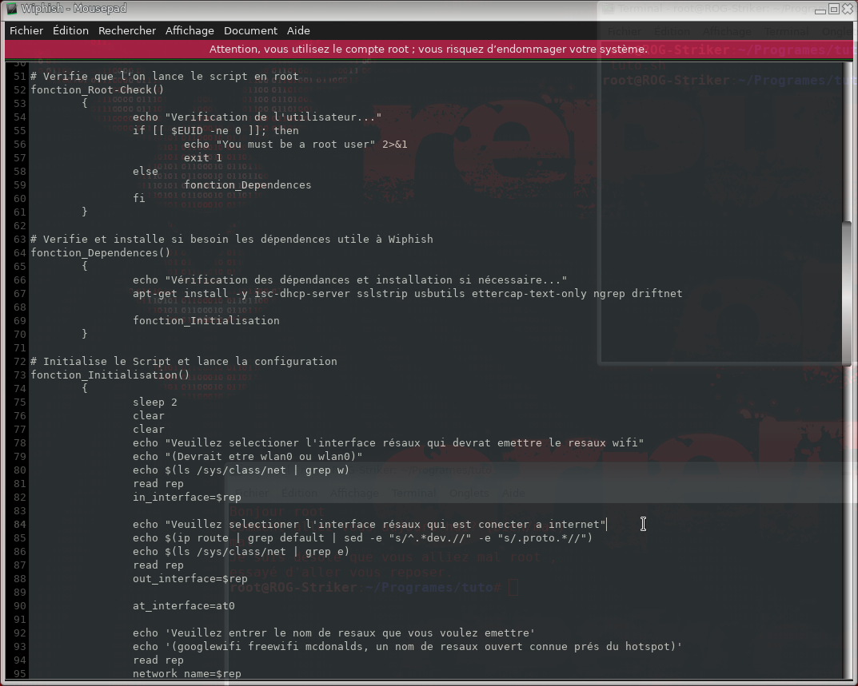
Task: Maximize the Wiphish Mousepad window
Action: click(x=834, y=10)
